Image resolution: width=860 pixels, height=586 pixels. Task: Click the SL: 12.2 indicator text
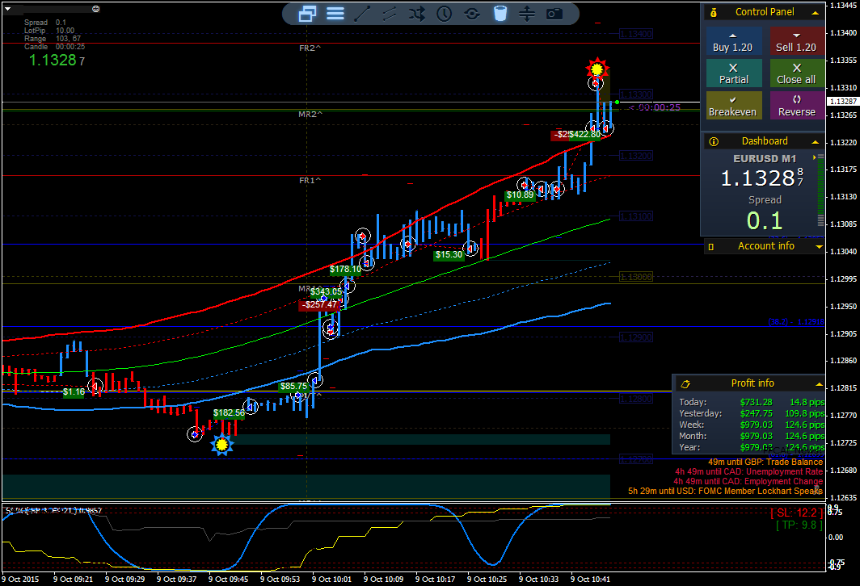click(796, 513)
